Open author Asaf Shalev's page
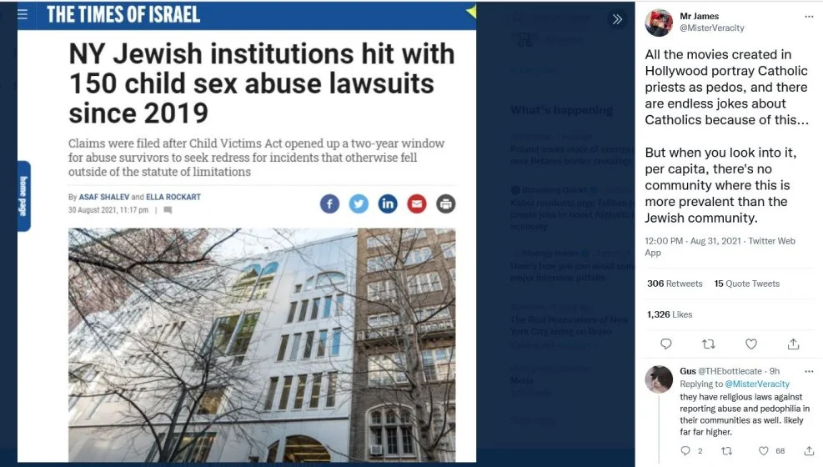This screenshot has height=467, width=823. point(104,197)
